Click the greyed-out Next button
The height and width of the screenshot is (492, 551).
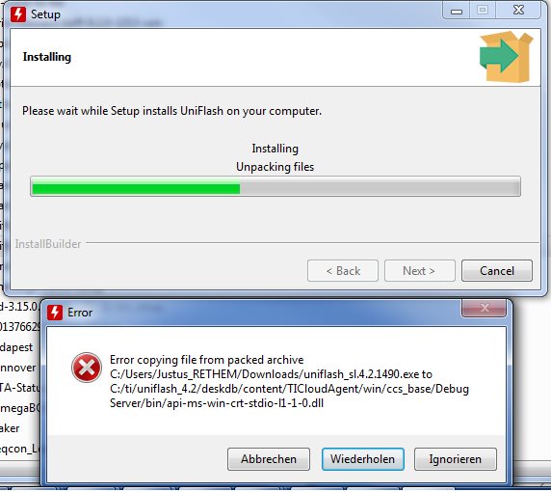(420, 271)
